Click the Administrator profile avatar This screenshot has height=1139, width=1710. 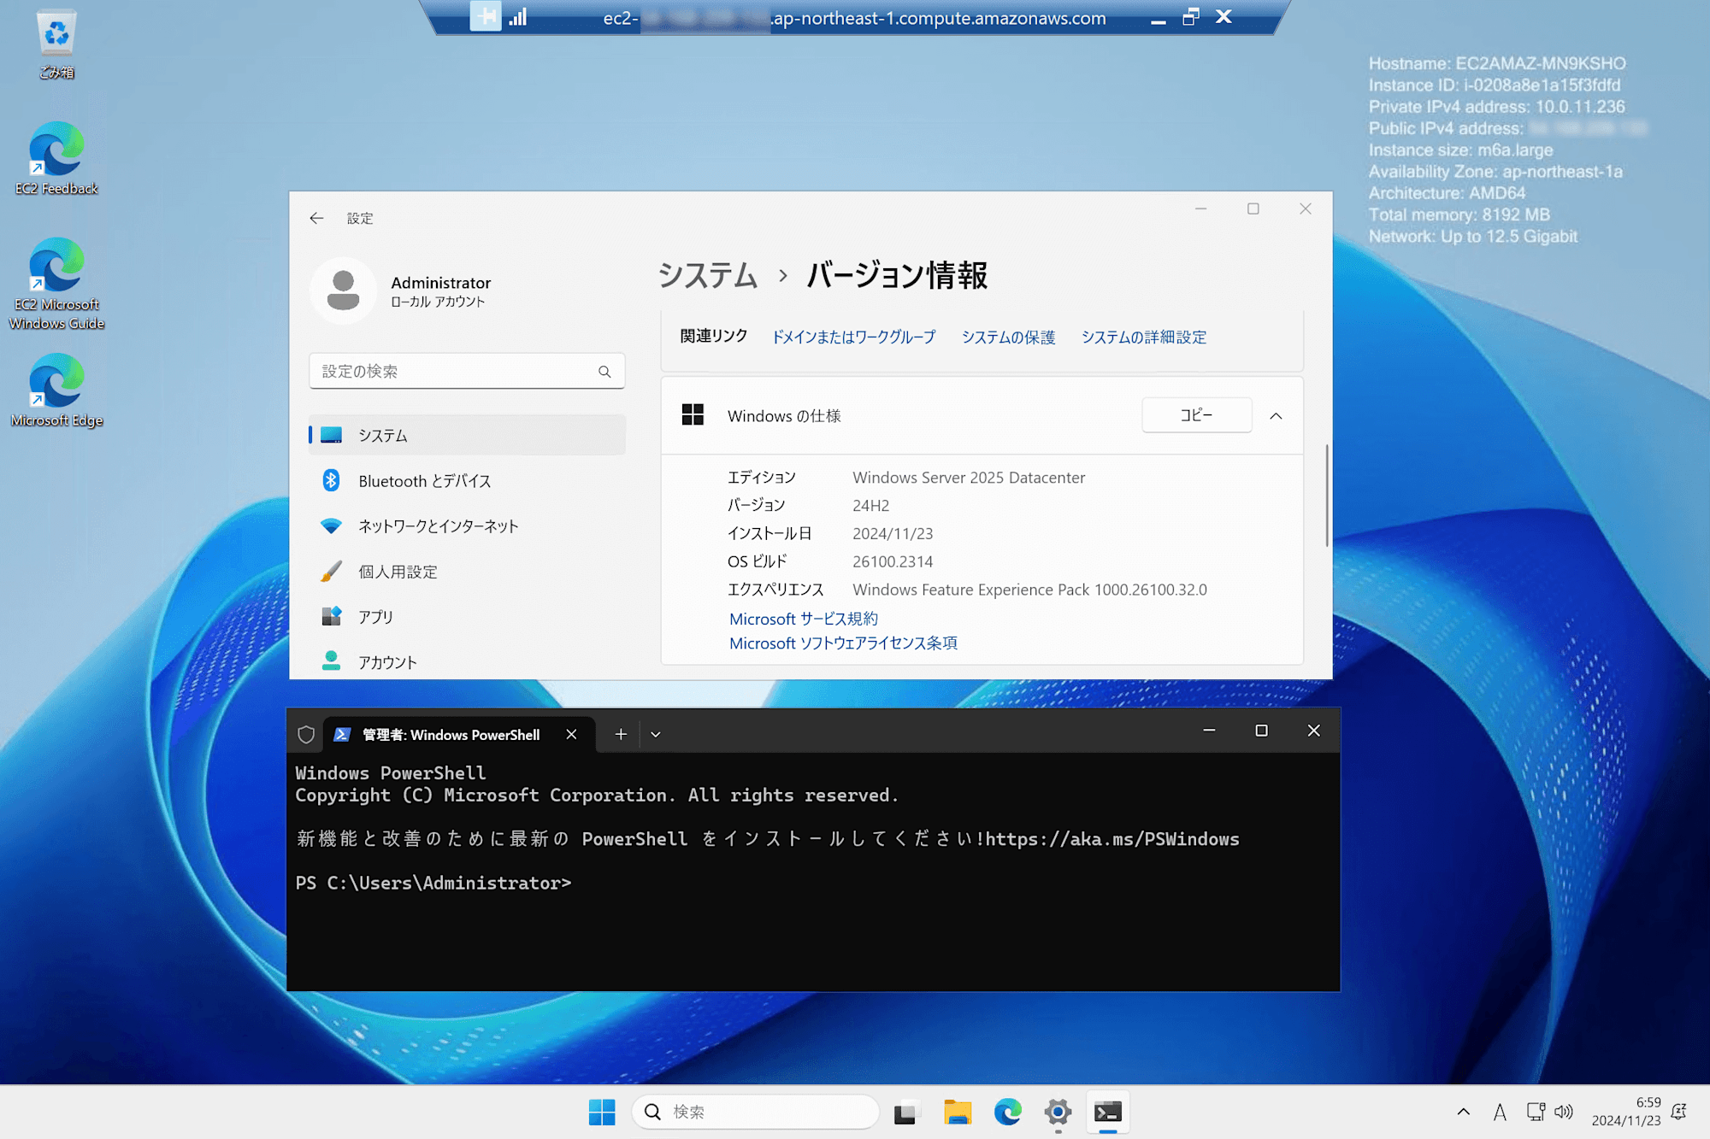tap(344, 291)
